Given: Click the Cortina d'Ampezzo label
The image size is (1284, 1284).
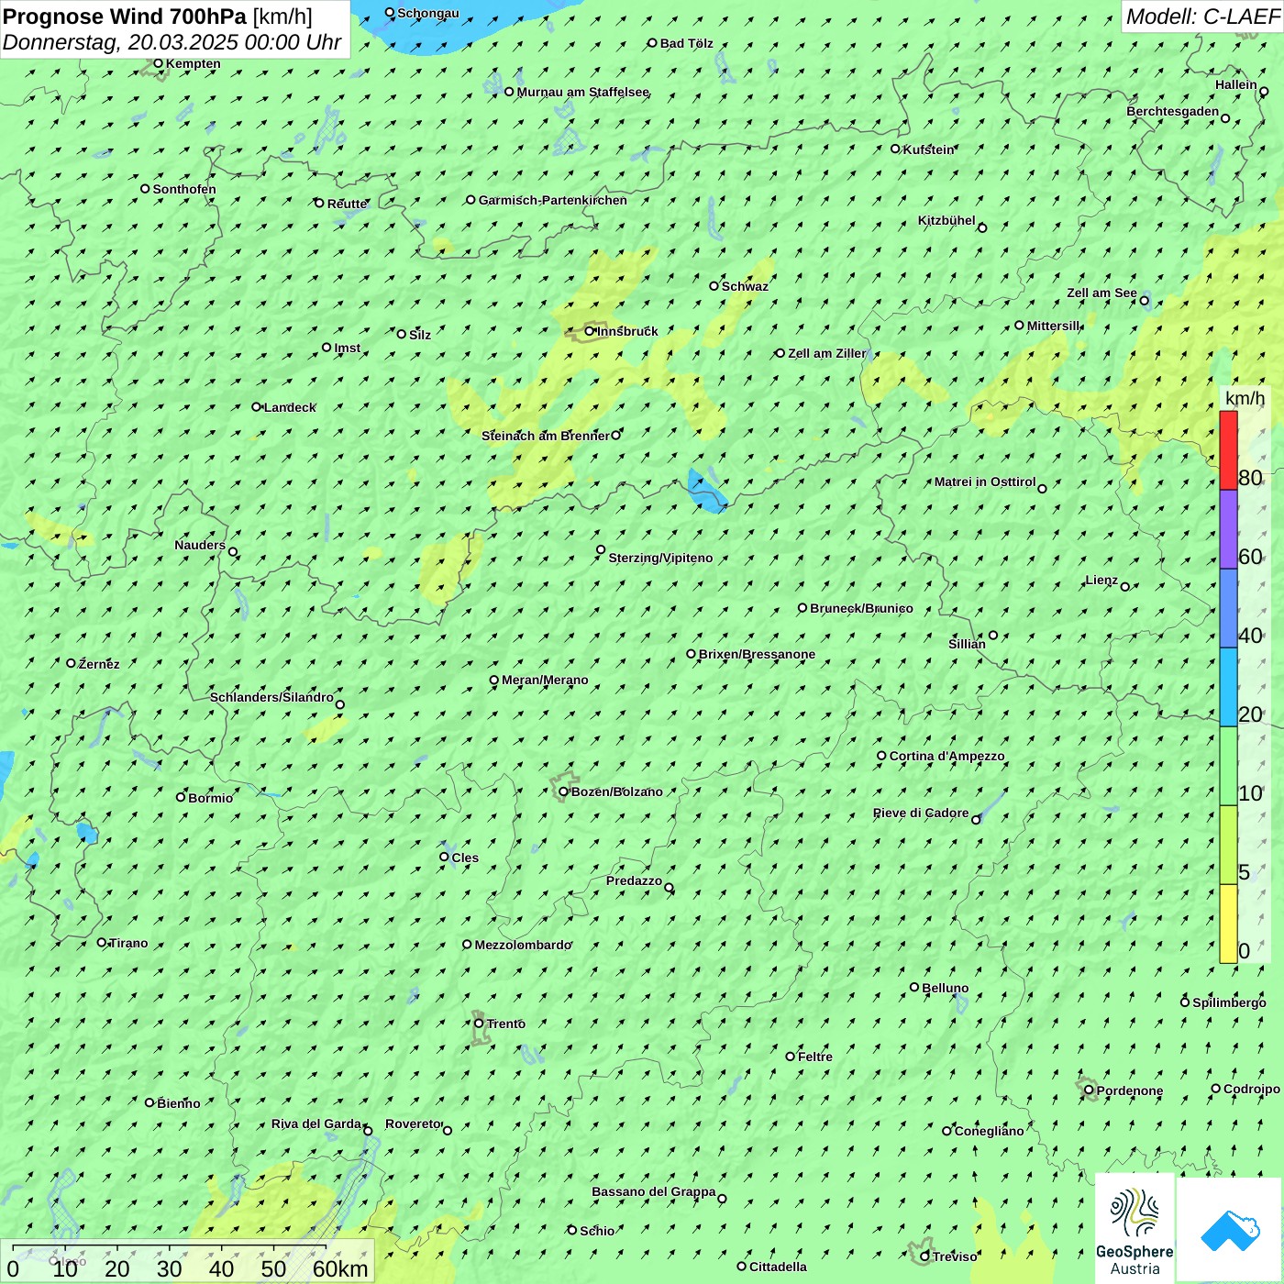Looking at the screenshot, I should [x=947, y=756].
